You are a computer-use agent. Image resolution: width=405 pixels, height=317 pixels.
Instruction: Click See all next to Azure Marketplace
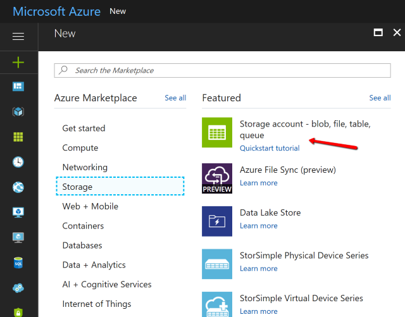(175, 98)
